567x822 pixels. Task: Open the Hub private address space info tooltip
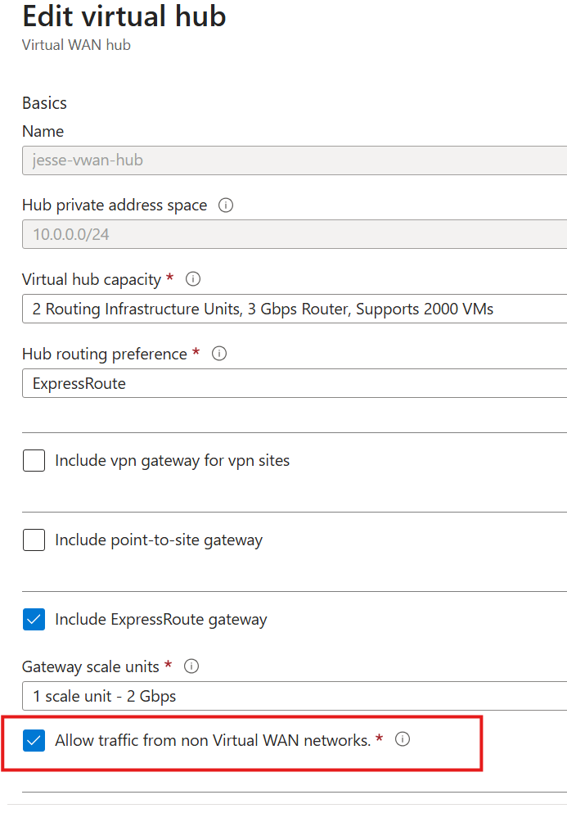tap(225, 205)
